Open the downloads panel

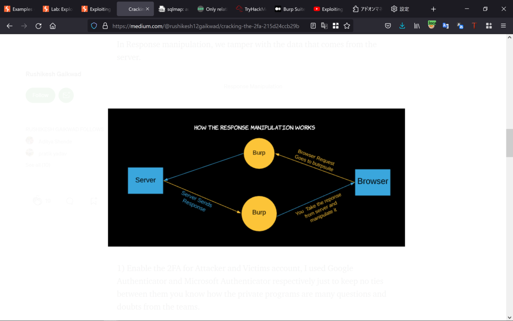402,26
